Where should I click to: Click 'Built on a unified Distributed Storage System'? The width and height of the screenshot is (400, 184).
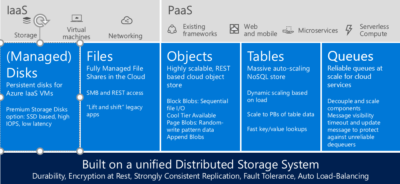(x=200, y=165)
